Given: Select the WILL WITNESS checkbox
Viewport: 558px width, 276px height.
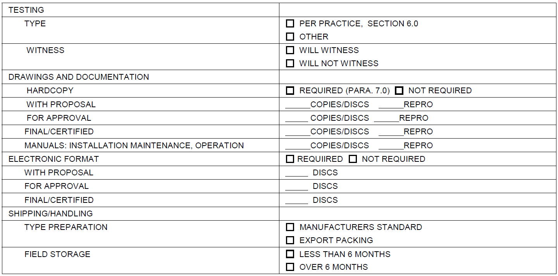Looking at the screenshot, I should tap(290, 50).
